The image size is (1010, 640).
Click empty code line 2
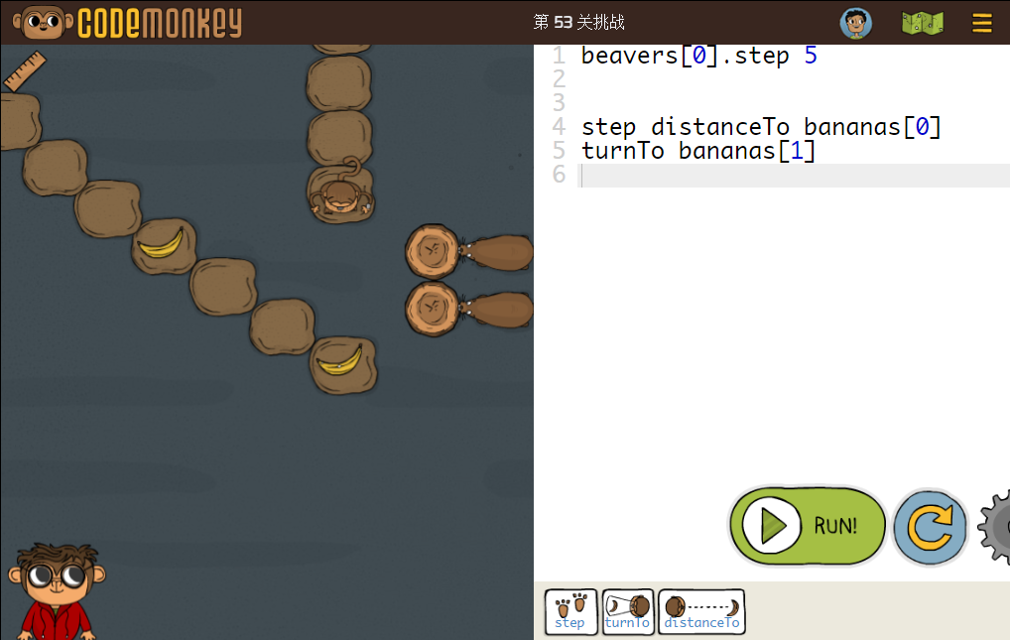pyautogui.click(x=795, y=80)
